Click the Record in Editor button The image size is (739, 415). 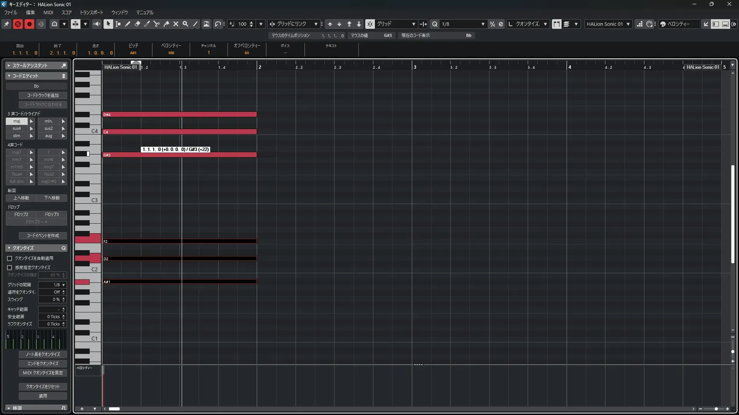29,24
